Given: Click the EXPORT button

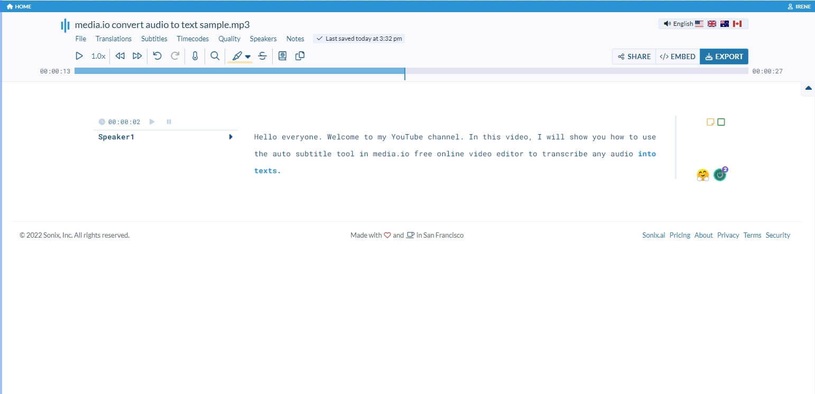Looking at the screenshot, I should tap(724, 57).
